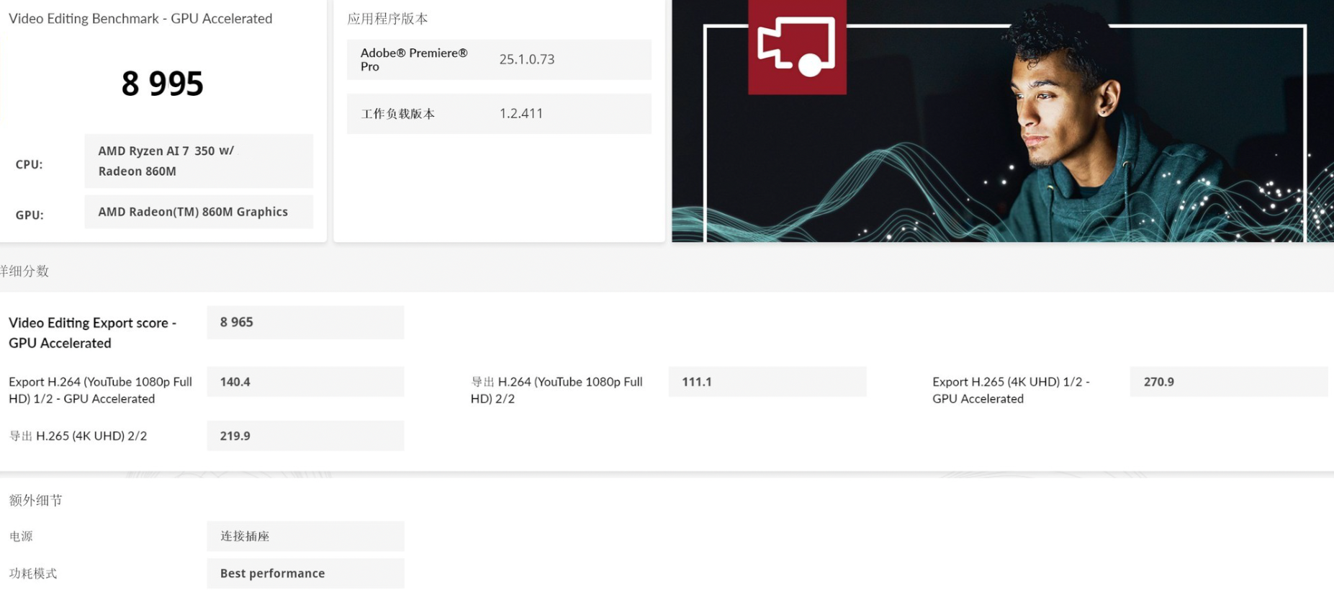Click the Adobe Premiere Pro label
This screenshot has height=603, width=1334.
[x=414, y=59]
